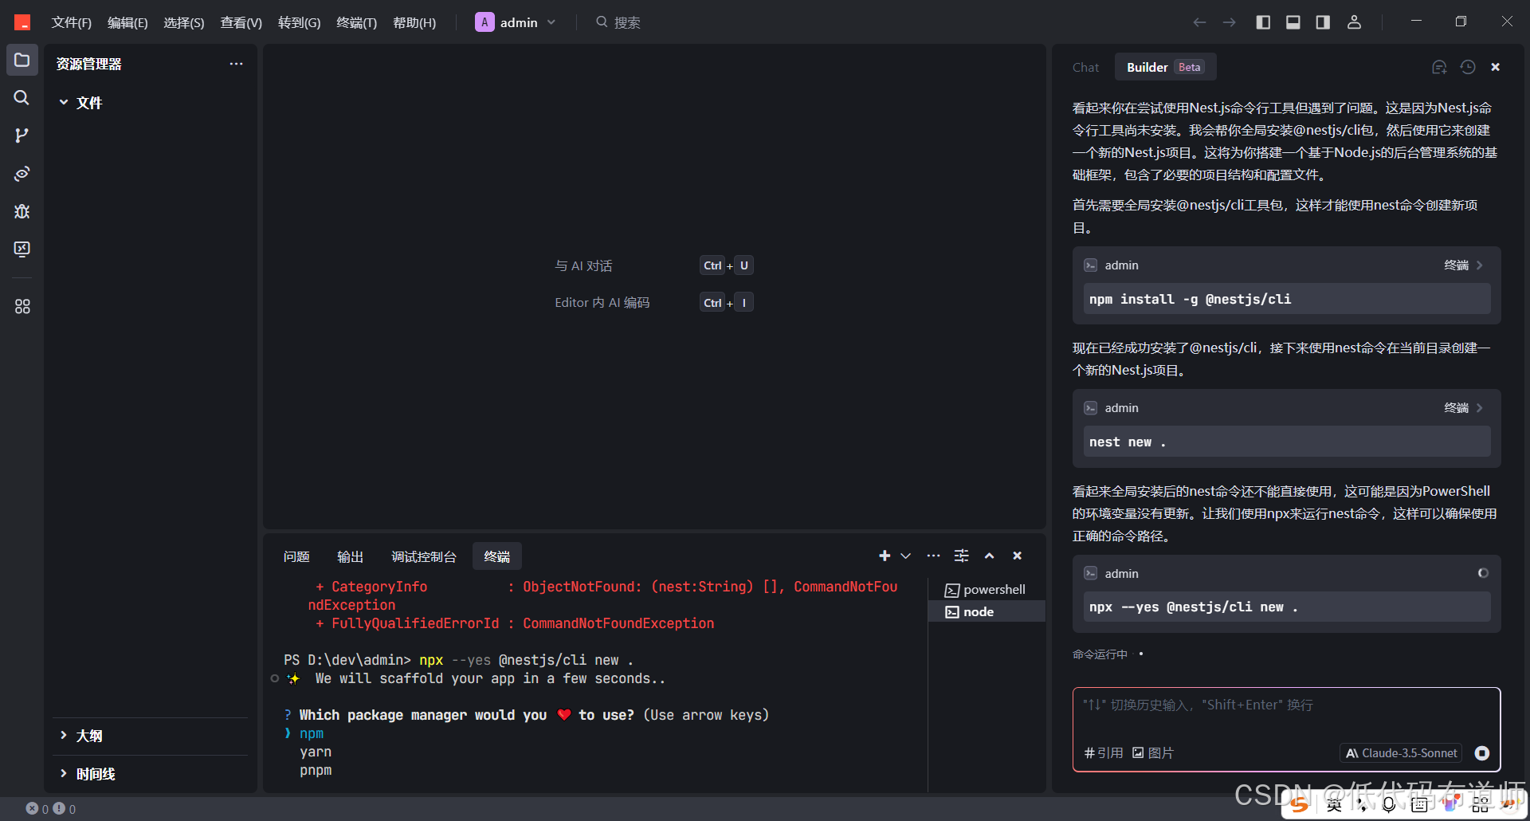Close the Builder AI panel

pyautogui.click(x=1496, y=67)
